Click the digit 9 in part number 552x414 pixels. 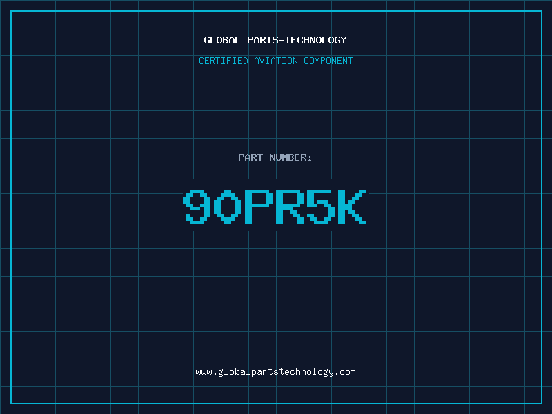click(198, 207)
